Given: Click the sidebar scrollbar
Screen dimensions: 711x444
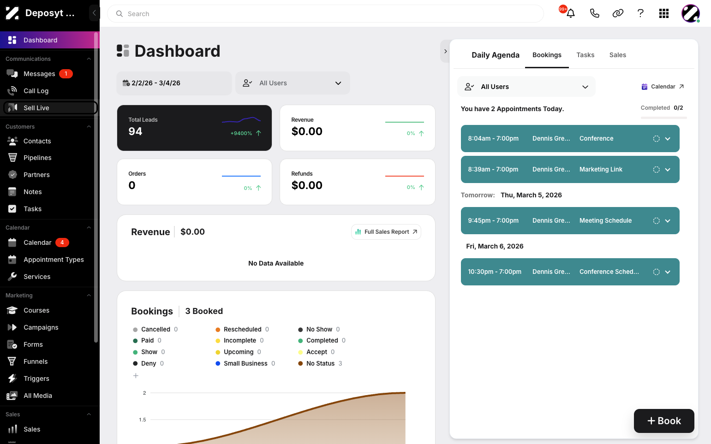Looking at the screenshot, I should (96, 187).
